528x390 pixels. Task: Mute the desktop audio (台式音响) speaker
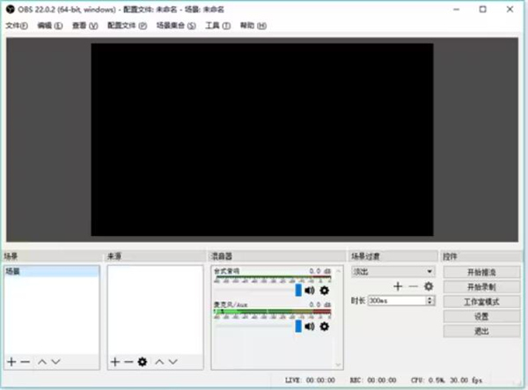pos(310,290)
